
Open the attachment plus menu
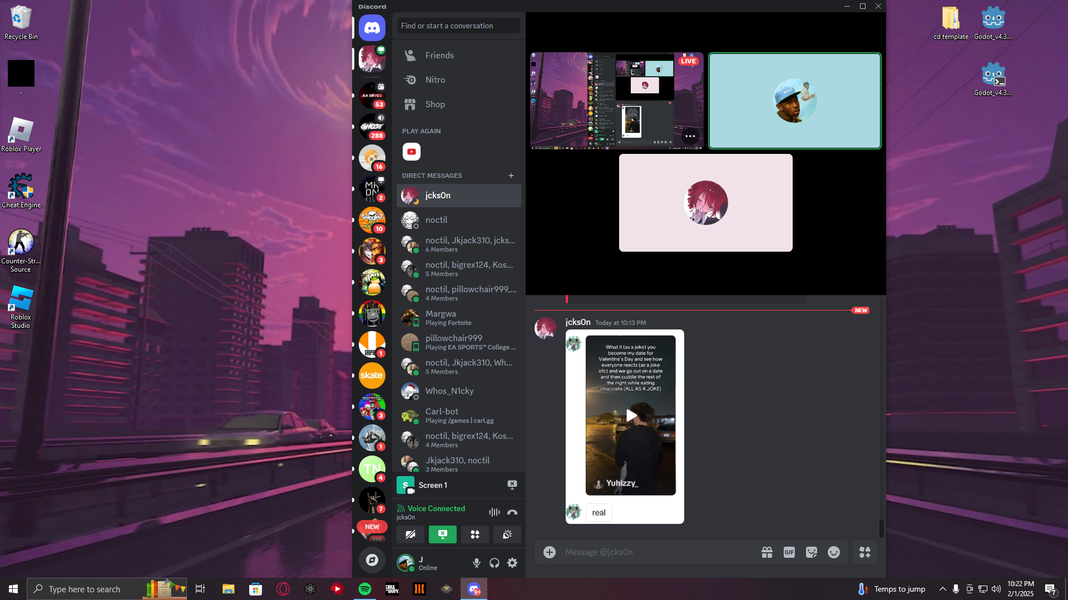pos(550,552)
